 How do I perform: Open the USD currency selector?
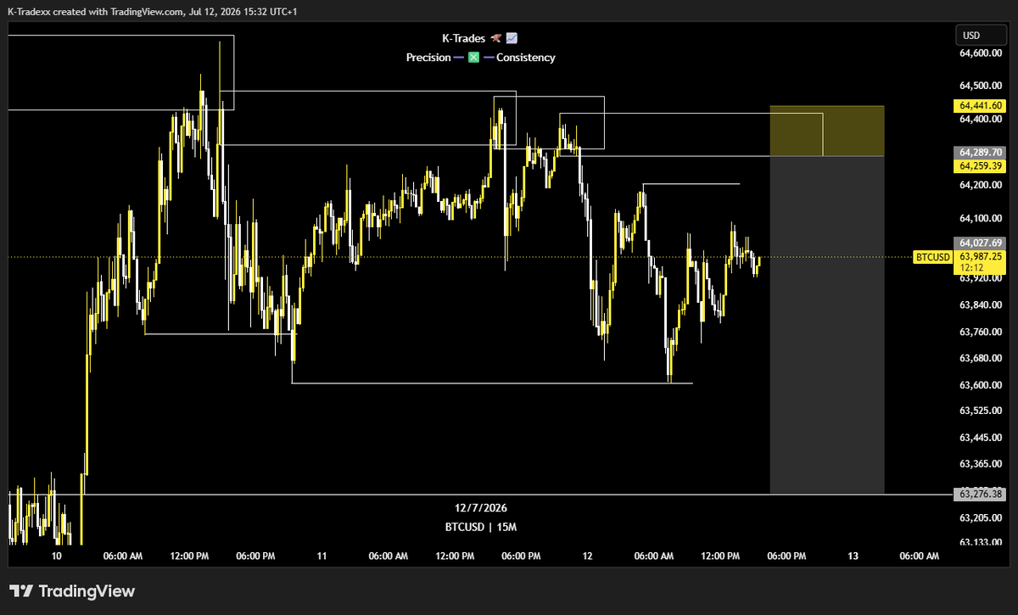[980, 36]
